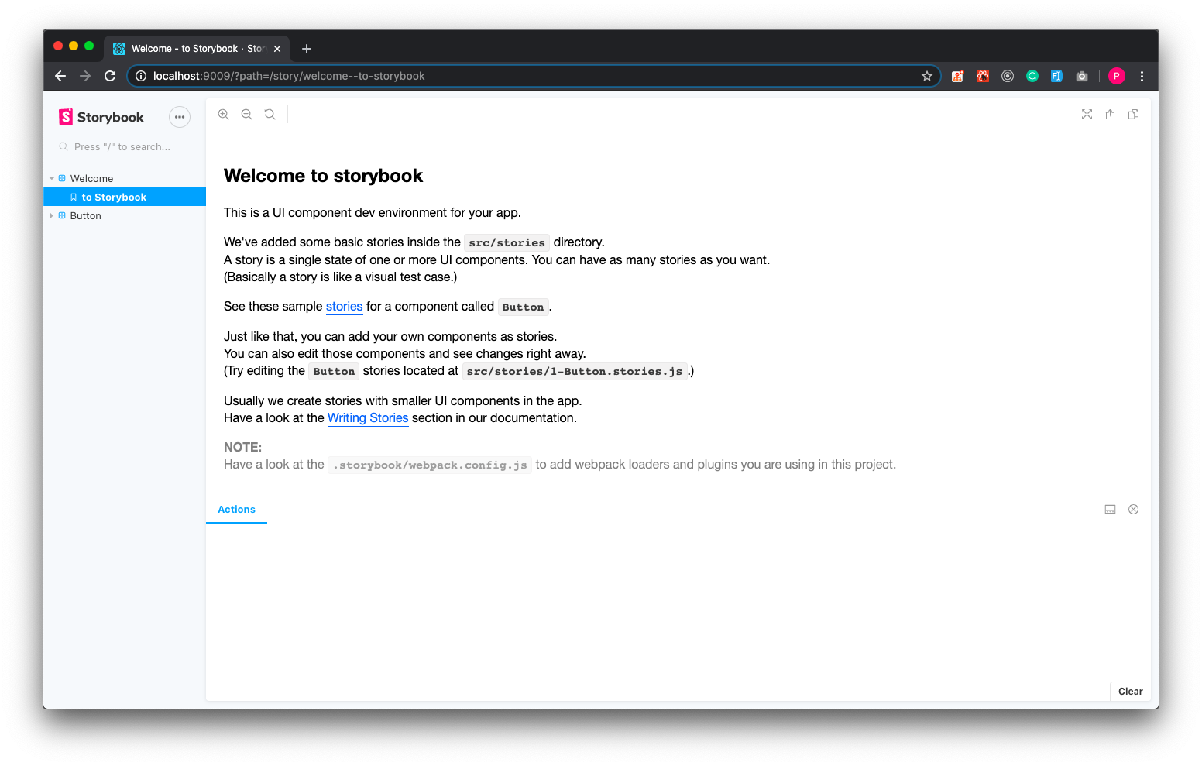Reload the page in browser
The height and width of the screenshot is (766, 1202).
(110, 76)
